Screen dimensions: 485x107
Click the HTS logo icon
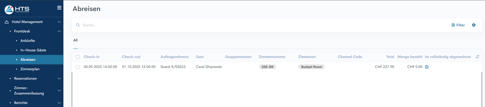[x=9, y=9]
